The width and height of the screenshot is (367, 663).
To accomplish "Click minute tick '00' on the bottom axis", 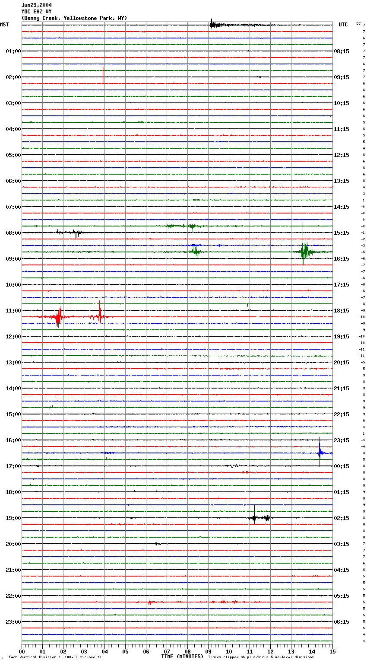I will click(x=22, y=651).
